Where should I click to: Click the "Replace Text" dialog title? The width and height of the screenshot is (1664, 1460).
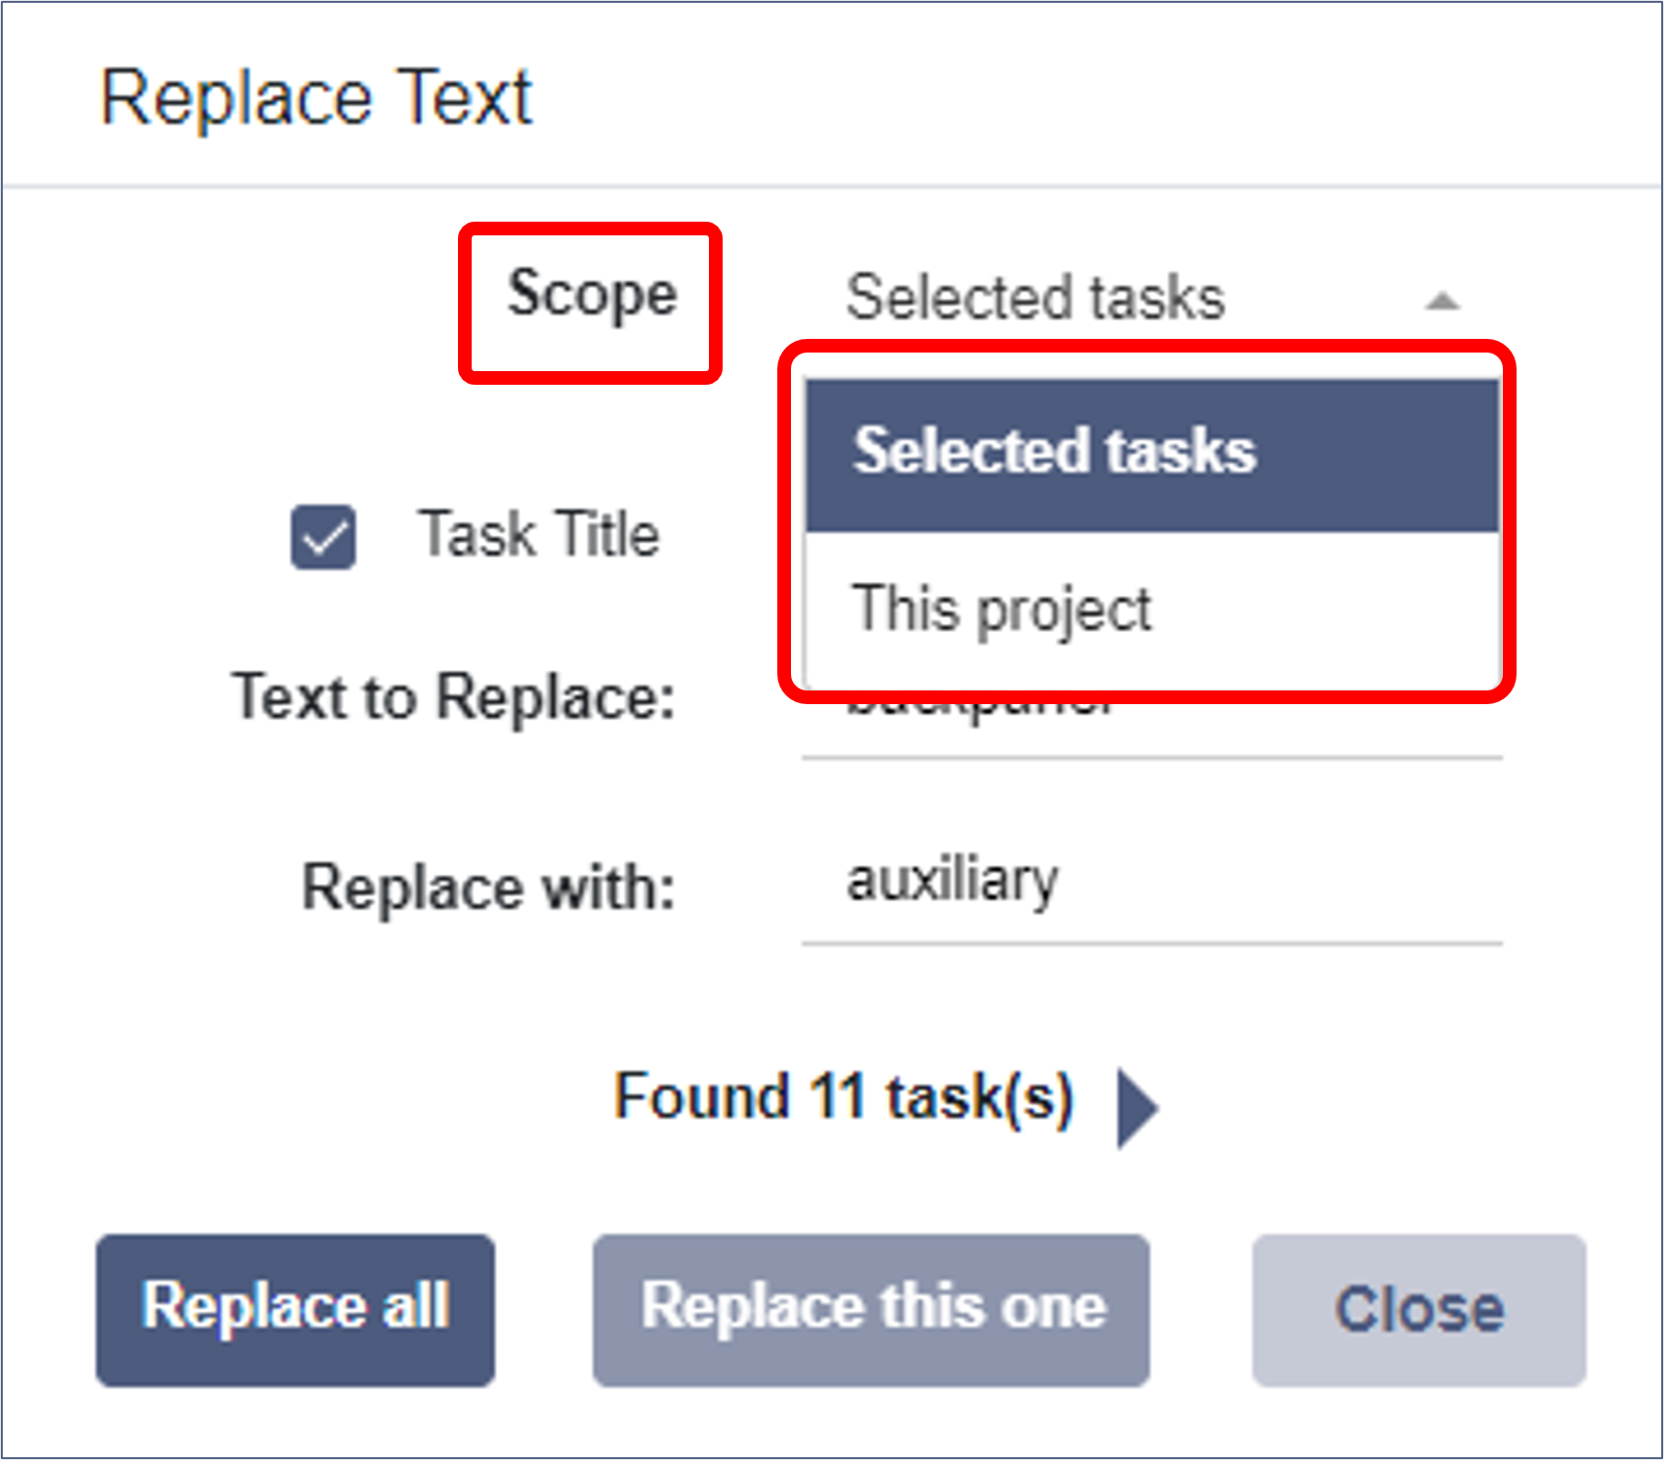tap(317, 97)
